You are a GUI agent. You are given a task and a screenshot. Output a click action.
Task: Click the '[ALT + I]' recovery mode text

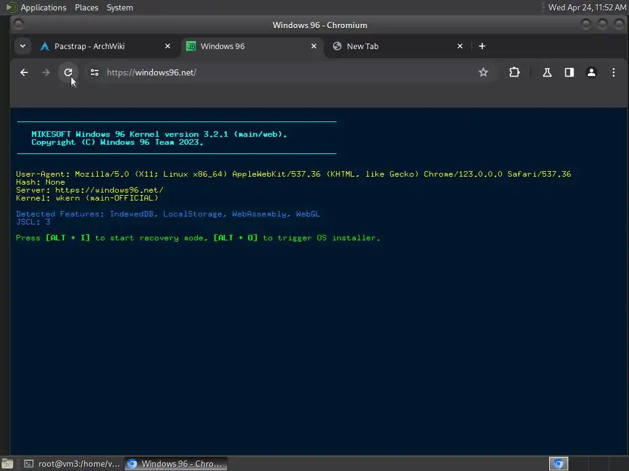pos(68,238)
